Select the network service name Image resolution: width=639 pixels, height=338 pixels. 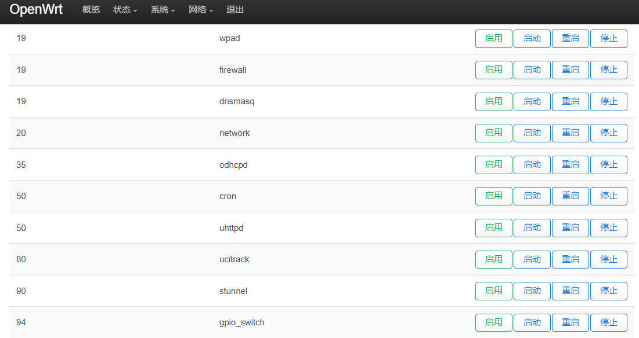[234, 133]
